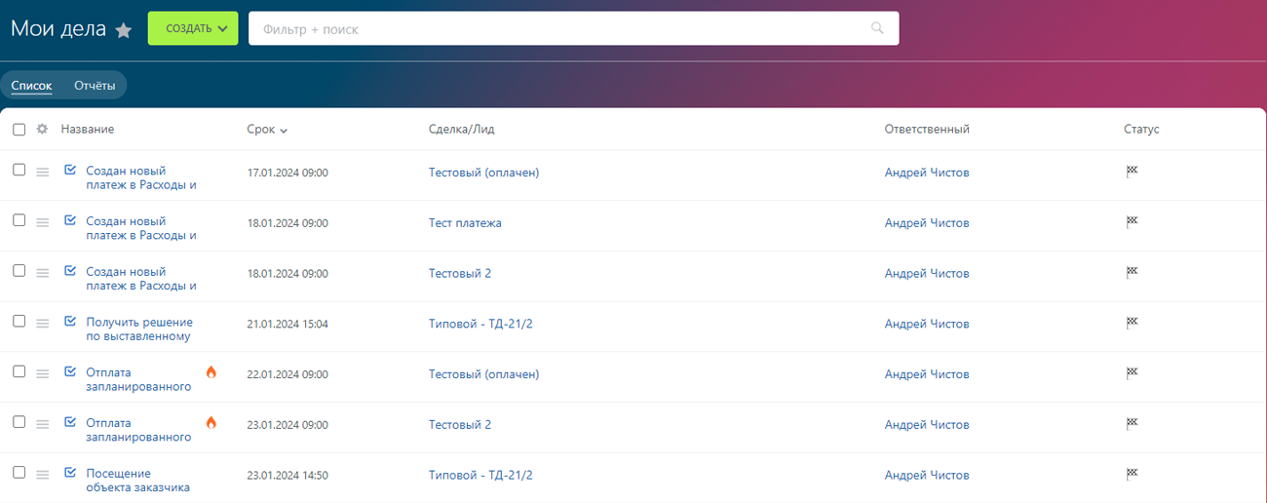Sort by the Срок column header arrow
Image resolution: width=1267 pixels, height=503 pixels.
pos(284,131)
